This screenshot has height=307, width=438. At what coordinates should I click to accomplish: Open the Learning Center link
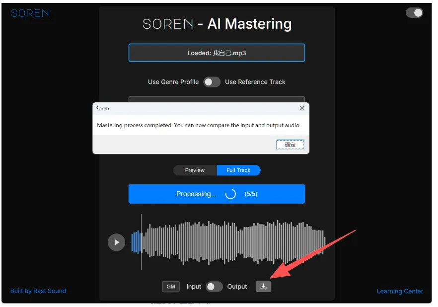pyautogui.click(x=400, y=291)
